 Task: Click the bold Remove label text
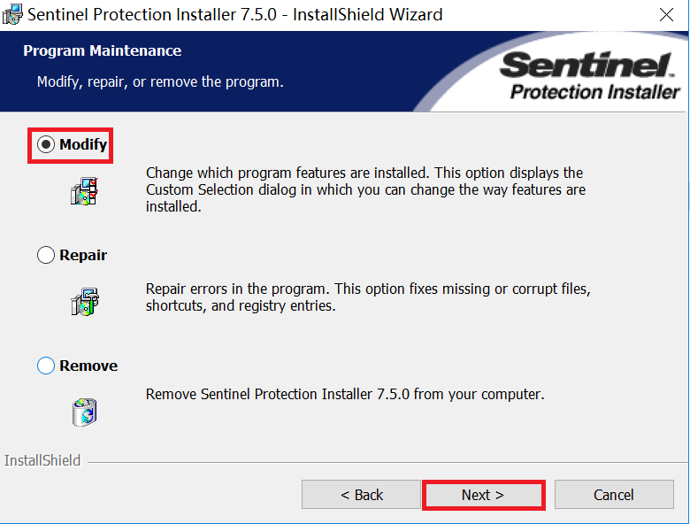coord(88,366)
